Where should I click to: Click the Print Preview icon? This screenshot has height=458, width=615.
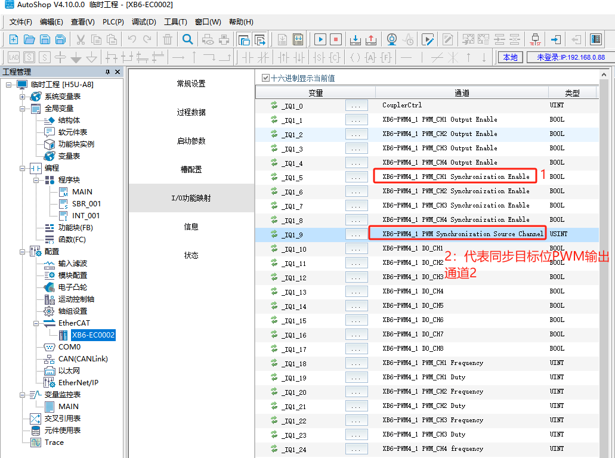pyautogui.click(x=208, y=39)
